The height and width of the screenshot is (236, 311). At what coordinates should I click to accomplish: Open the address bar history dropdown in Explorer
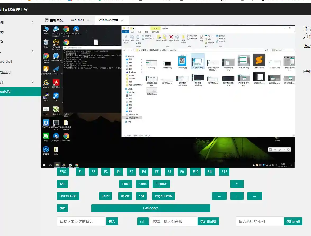click(x=265, y=50)
